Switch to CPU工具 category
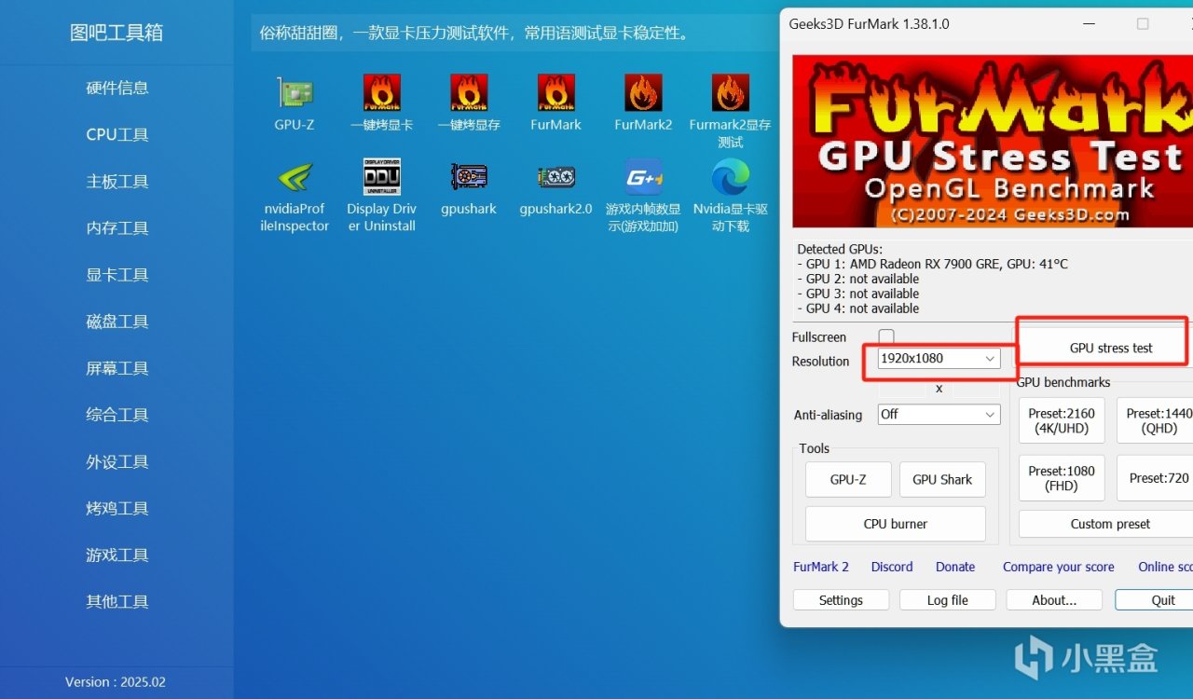1193x699 pixels. tap(117, 134)
